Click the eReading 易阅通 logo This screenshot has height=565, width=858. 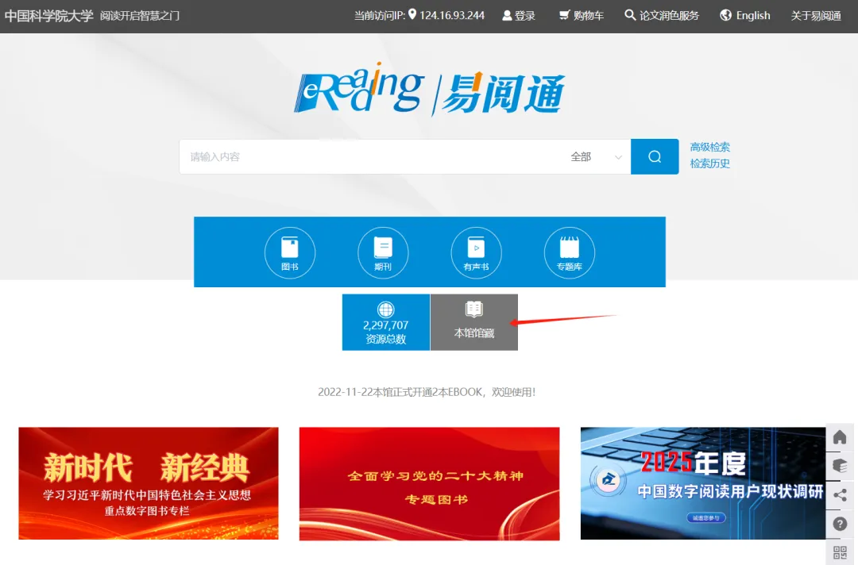(429, 90)
